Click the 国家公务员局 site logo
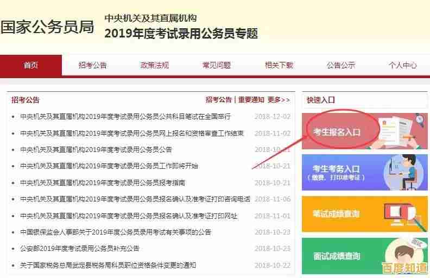The image size is (430, 278). click(x=47, y=27)
